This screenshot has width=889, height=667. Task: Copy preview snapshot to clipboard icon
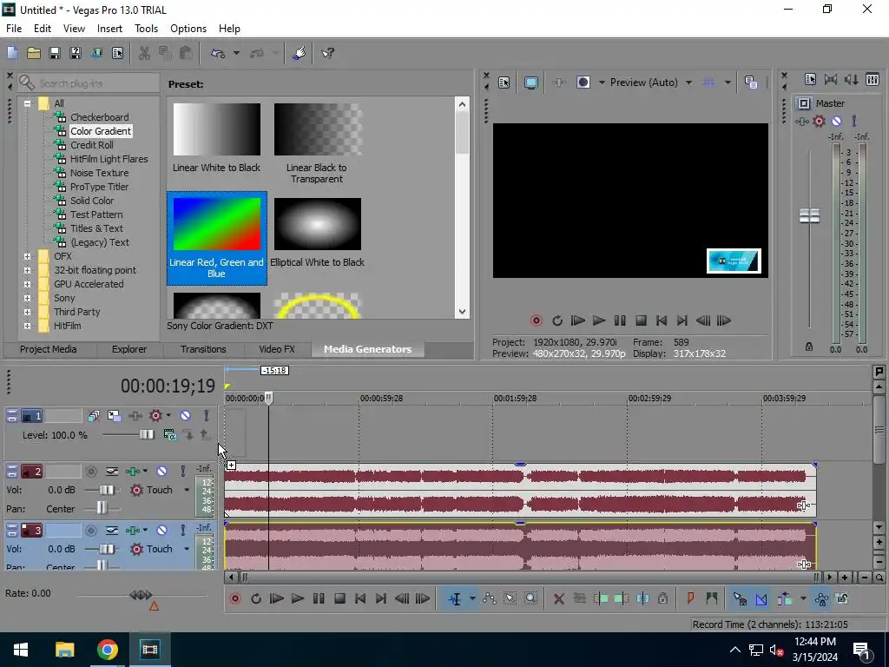751,83
